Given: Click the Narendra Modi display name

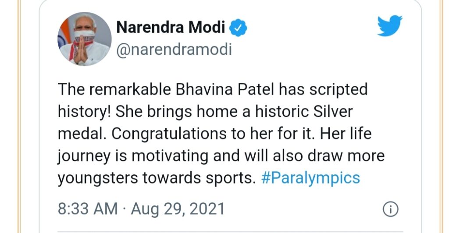Looking at the screenshot, I should point(171,28).
